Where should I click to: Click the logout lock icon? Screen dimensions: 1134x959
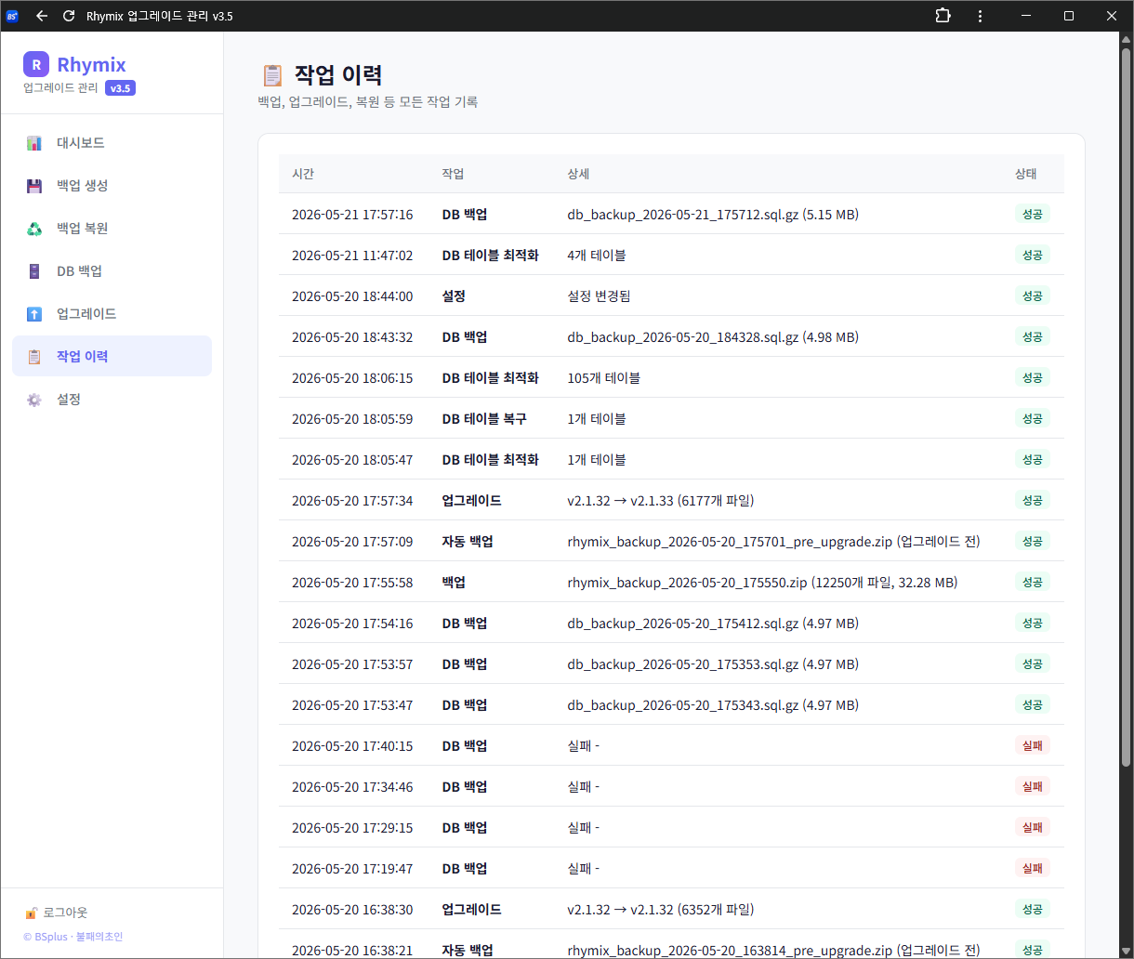pos(31,913)
